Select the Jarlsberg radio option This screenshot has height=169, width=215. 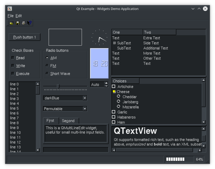click(x=119, y=101)
